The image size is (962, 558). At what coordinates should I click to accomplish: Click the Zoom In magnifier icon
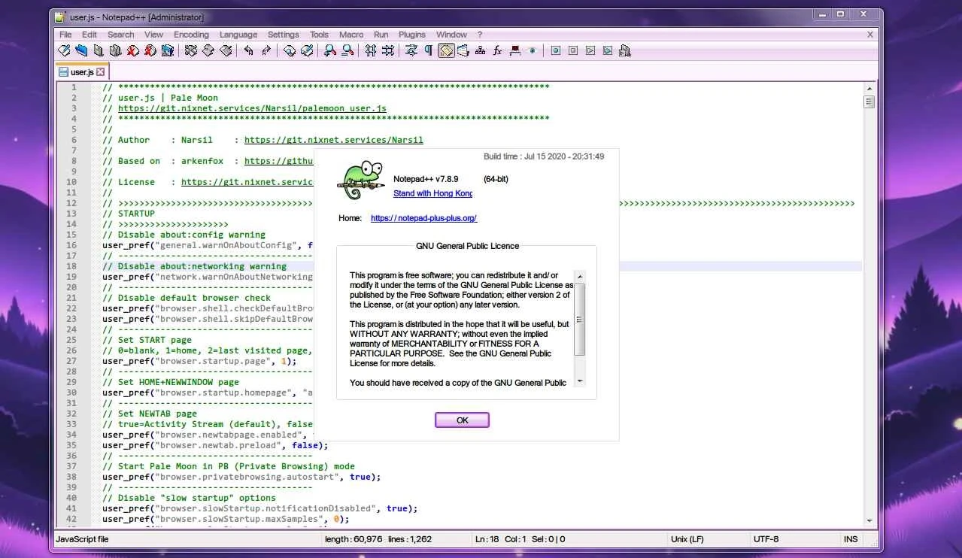pyautogui.click(x=329, y=50)
